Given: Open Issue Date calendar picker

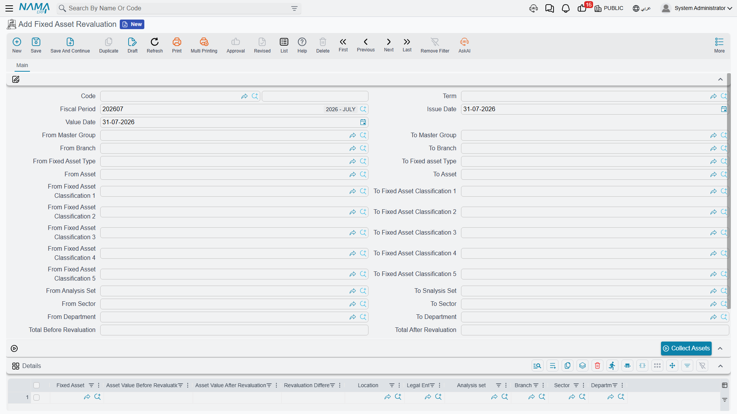Looking at the screenshot, I should [x=724, y=109].
